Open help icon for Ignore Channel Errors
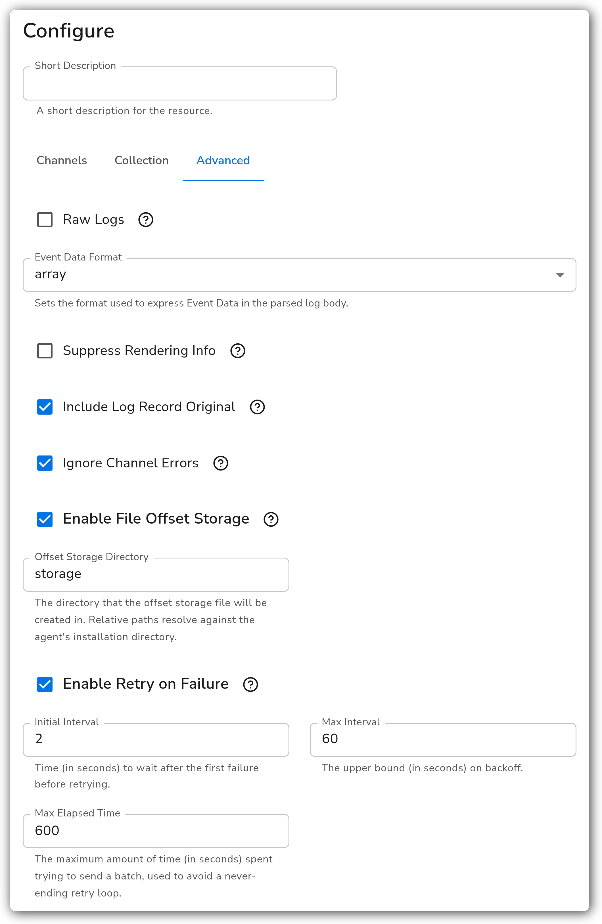This screenshot has height=924, width=602. coord(221,463)
